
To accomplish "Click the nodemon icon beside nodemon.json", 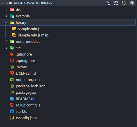I will (12, 80).
